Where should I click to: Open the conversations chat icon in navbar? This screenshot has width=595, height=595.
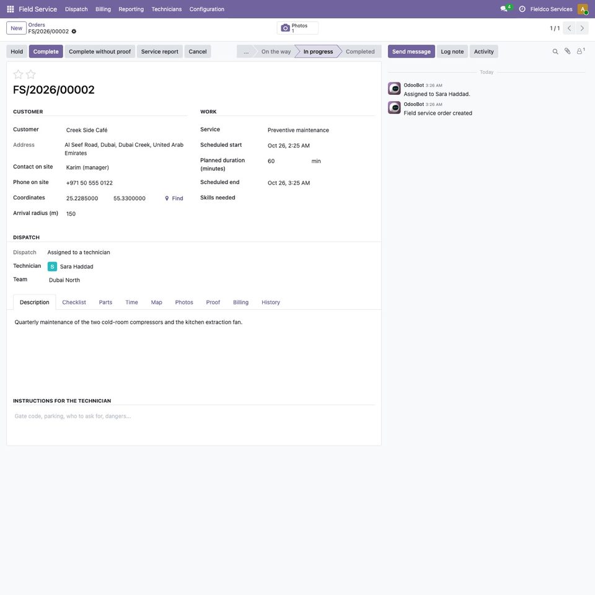tap(504, 9)
